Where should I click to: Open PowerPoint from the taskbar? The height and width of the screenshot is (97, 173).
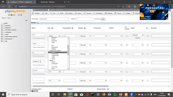(x=121, y=95)
